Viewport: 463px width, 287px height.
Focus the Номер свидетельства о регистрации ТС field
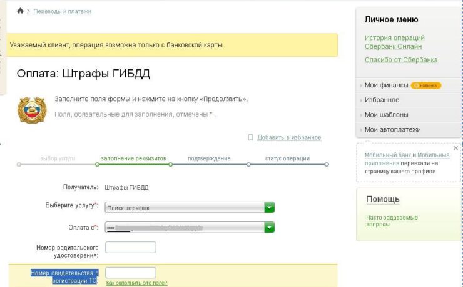coord(131,273)
